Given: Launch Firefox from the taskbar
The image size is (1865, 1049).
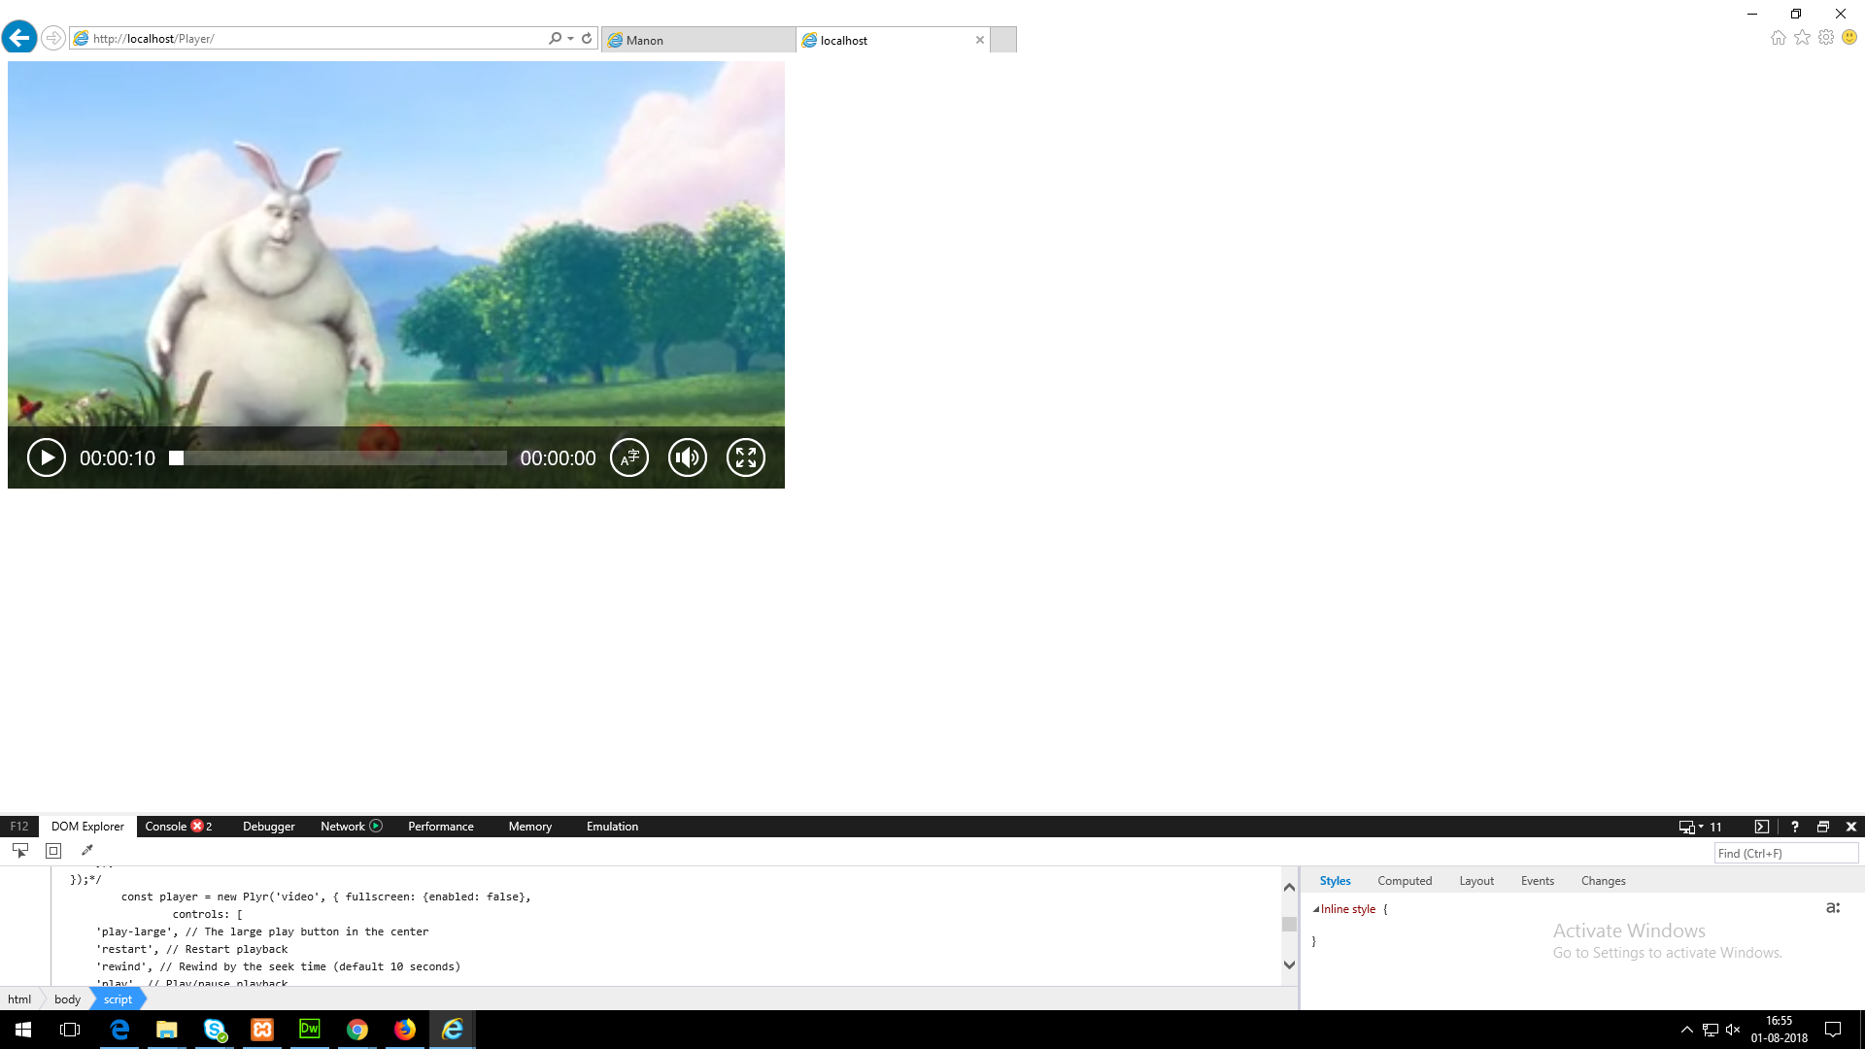Looking at the screenshot, I should pos(405,1030).
